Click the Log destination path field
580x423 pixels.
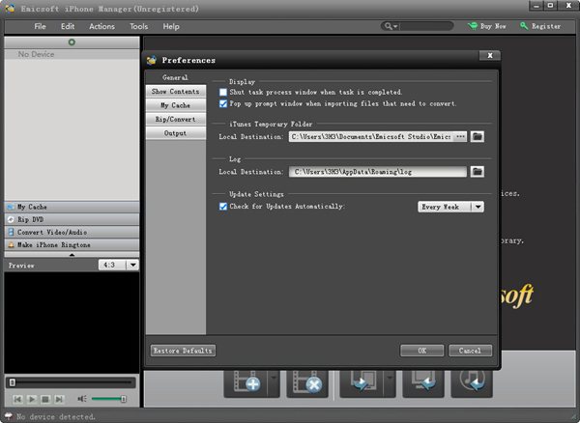(x=378, y=171)
